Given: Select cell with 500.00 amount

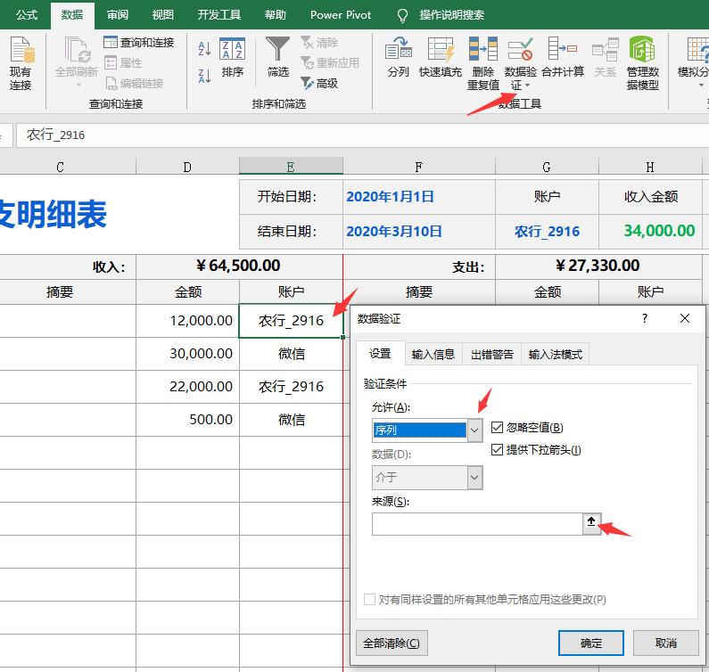Looking at the screenshot, I should point(187,420).
